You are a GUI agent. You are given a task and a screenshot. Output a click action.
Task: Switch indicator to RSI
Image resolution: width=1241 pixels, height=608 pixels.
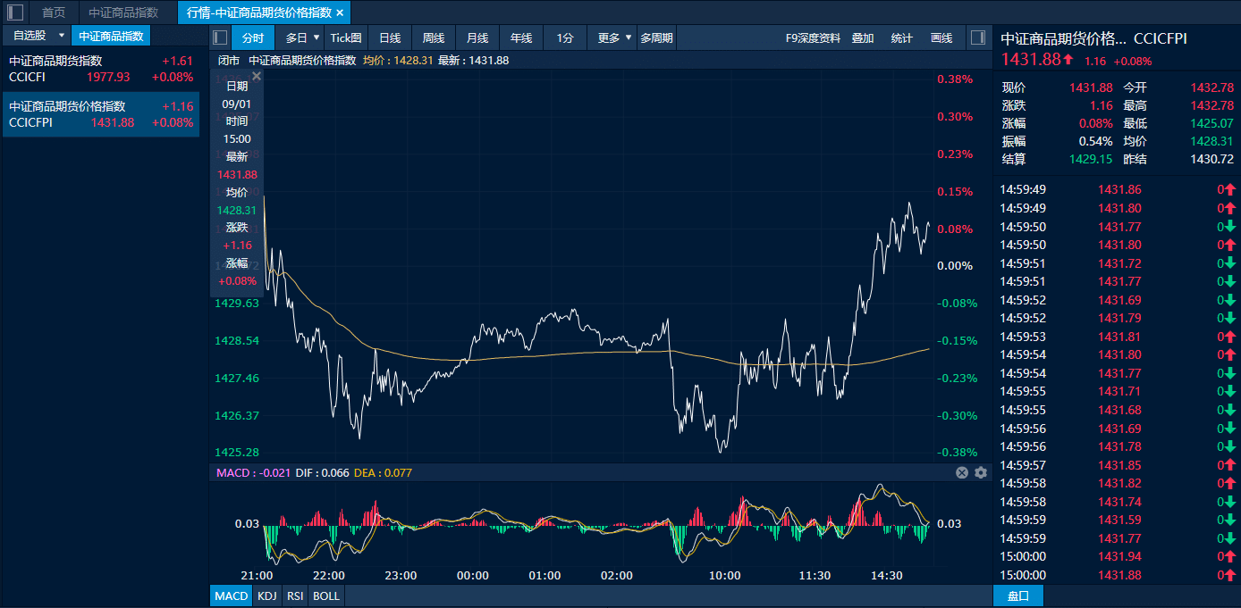pos(295,596)
